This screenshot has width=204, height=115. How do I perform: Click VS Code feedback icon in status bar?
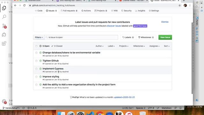point(176,108)
